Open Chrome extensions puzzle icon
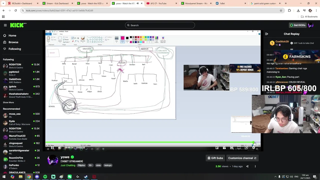 click(289, 10)
